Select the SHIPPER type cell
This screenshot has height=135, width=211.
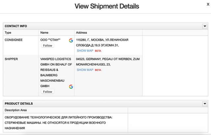tap(11, 59)
